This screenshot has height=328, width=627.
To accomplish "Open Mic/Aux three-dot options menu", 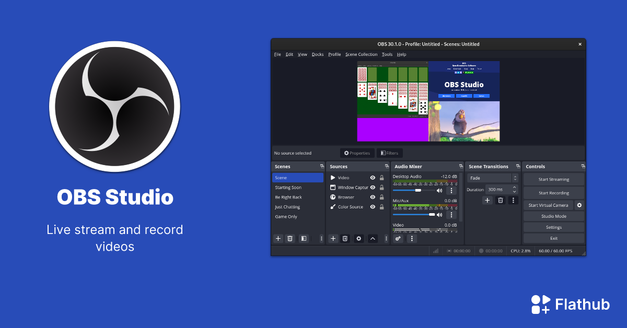I will pyautogui.click(x=451, y=215).
